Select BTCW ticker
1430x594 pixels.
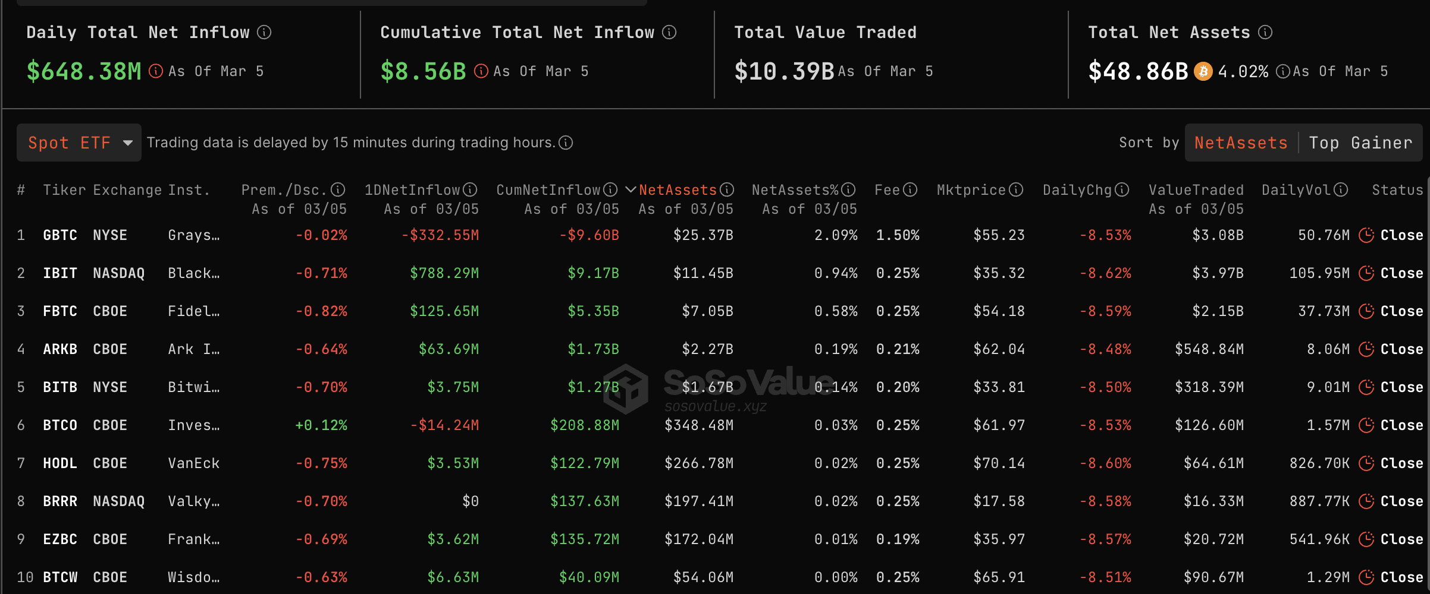[x=60, y=577]
